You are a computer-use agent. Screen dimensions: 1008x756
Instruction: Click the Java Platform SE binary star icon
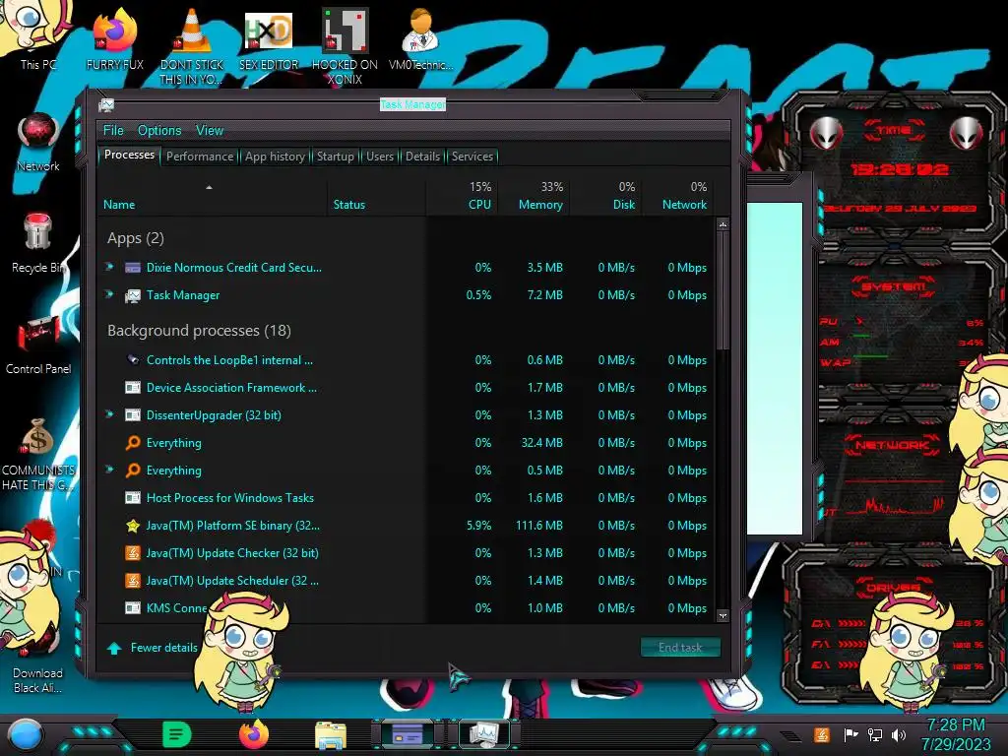[133, 526]
